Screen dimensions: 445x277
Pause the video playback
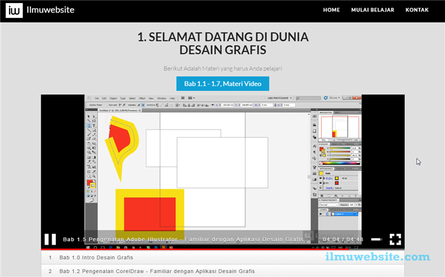point(50,240)
